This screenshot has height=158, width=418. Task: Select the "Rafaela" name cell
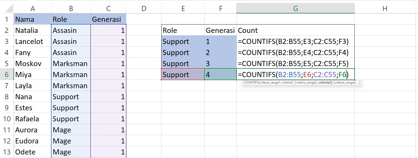32,119
